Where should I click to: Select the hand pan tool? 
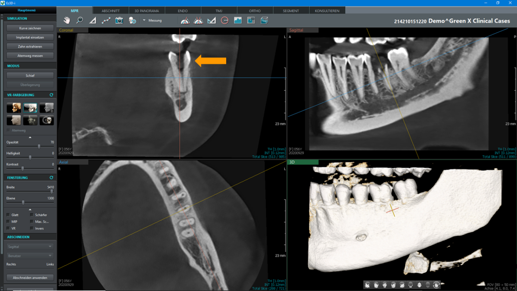[67, 20]
